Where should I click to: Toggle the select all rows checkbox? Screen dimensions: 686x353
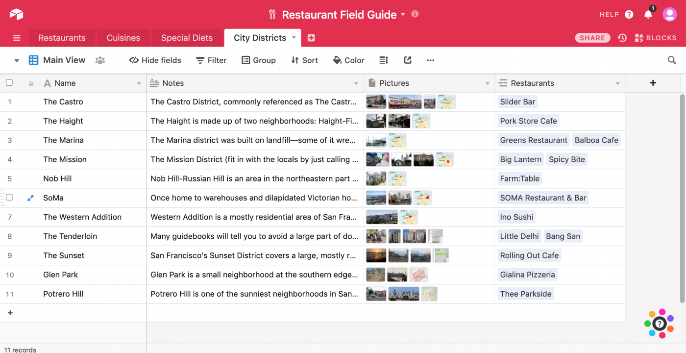click(x=9, y=83)
